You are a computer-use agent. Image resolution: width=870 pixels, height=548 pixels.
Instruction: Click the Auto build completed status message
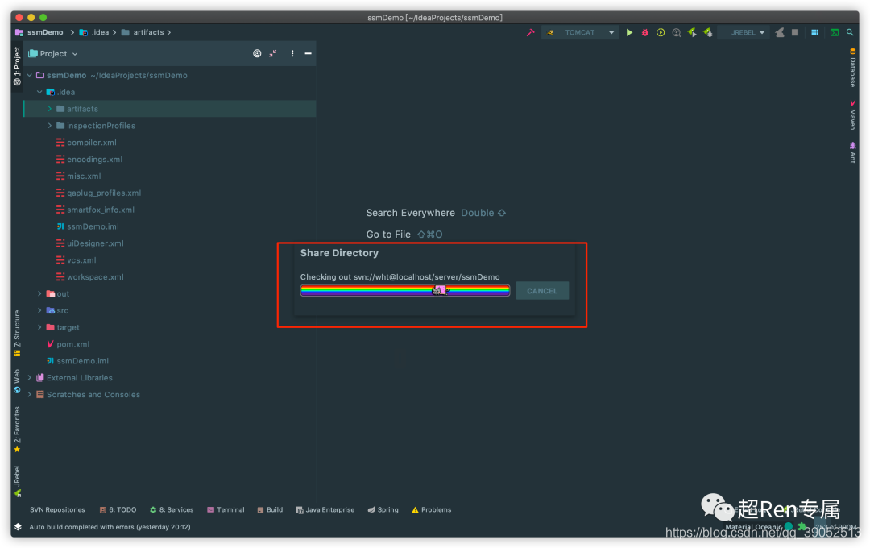tap(110, 528)
